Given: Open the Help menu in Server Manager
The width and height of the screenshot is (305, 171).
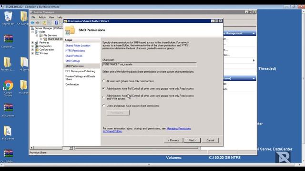Looking at the screenshot, I should [60, 17].
